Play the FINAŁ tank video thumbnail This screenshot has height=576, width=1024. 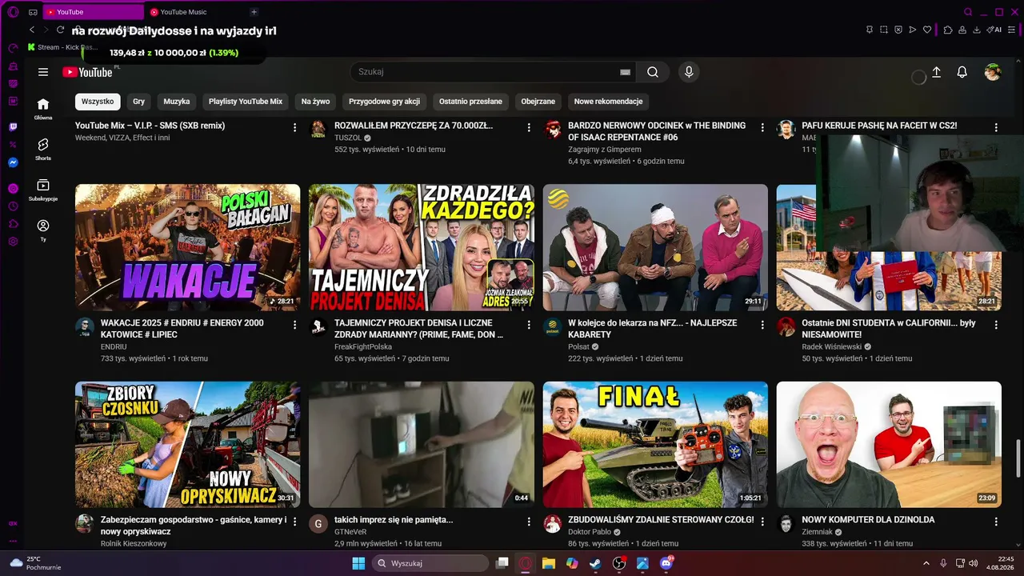(655, 444)
